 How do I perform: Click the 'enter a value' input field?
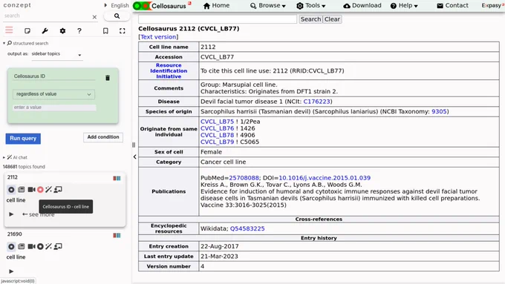(54, 108)
